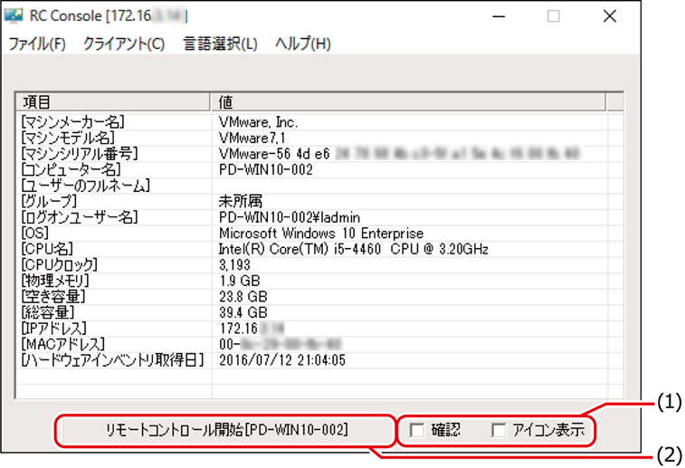Click the 172.16 IP address value

pyautogui.click(x=252, y=329)
